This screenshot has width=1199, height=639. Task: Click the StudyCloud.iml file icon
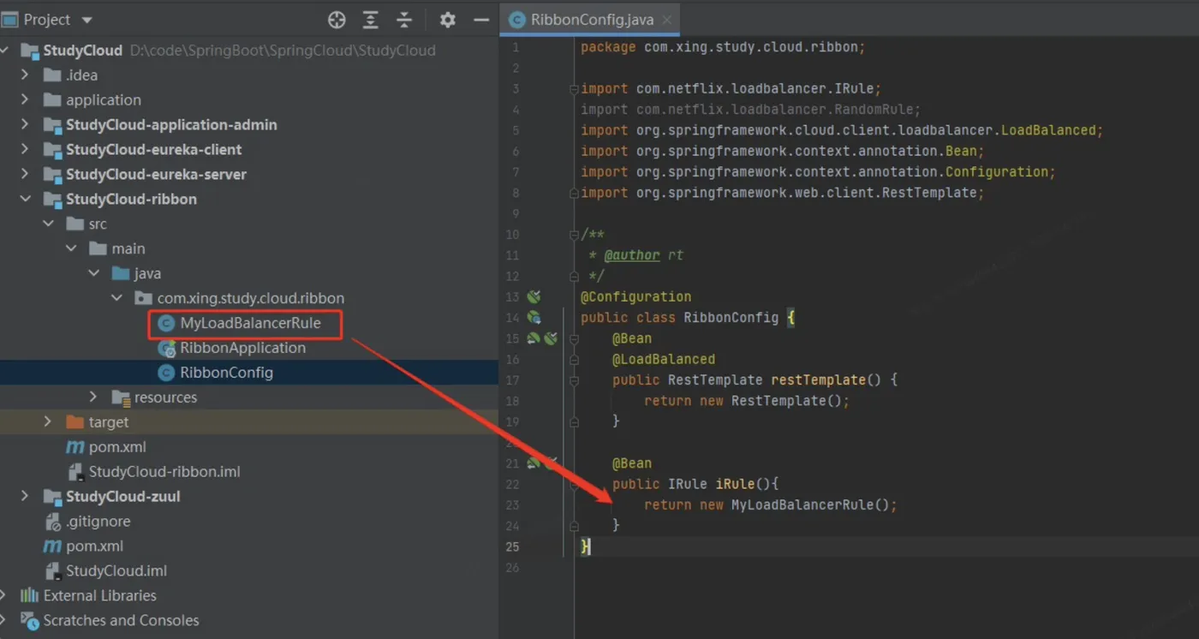[52, 571]
